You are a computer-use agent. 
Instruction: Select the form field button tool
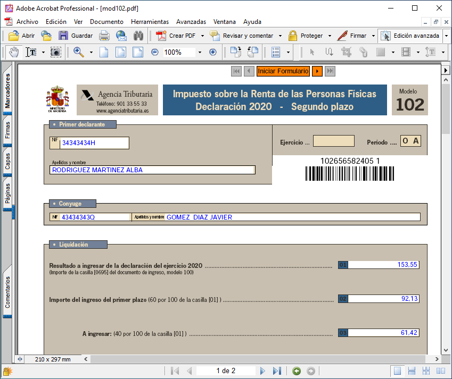(381, 52)
